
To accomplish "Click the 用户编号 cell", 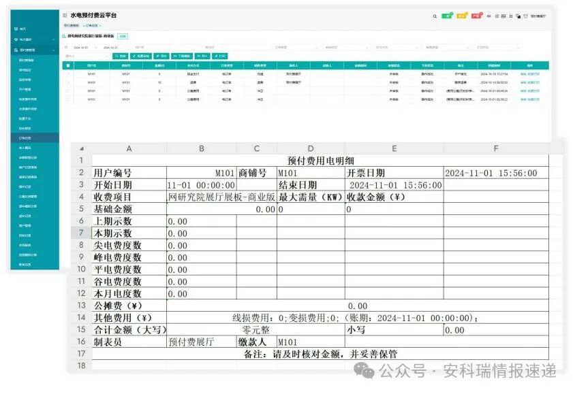I will 129,172.
